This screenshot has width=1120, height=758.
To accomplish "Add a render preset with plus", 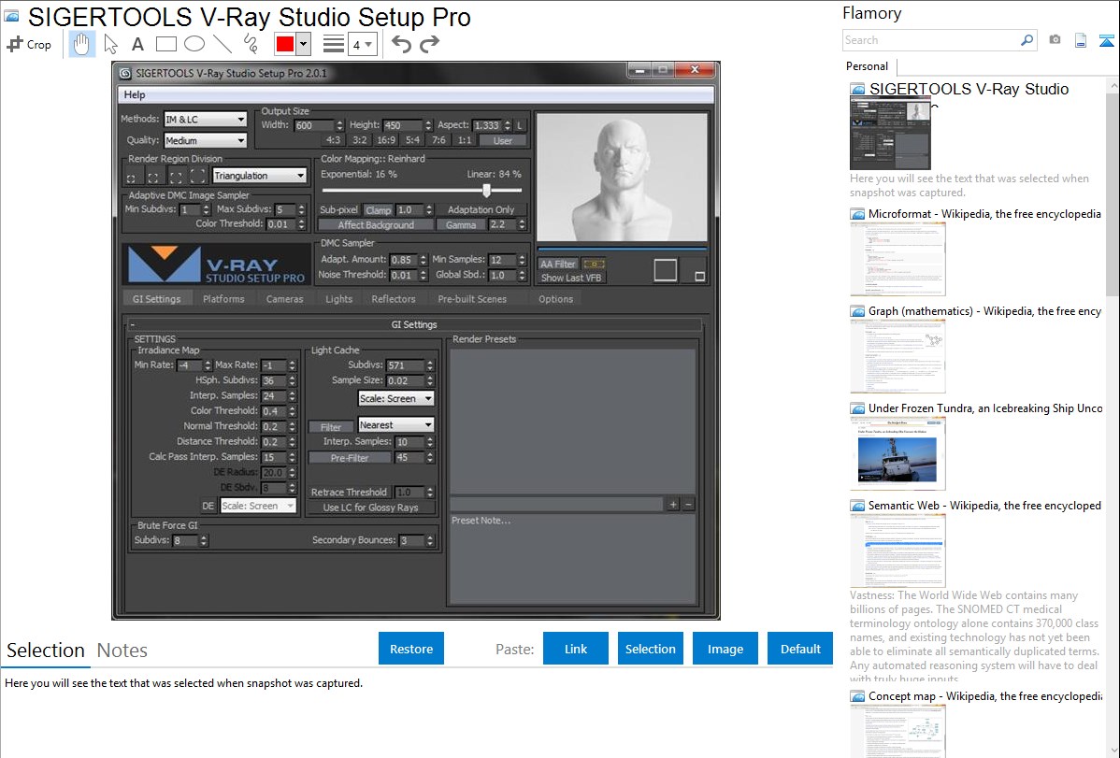I will [x=673, y=505].
